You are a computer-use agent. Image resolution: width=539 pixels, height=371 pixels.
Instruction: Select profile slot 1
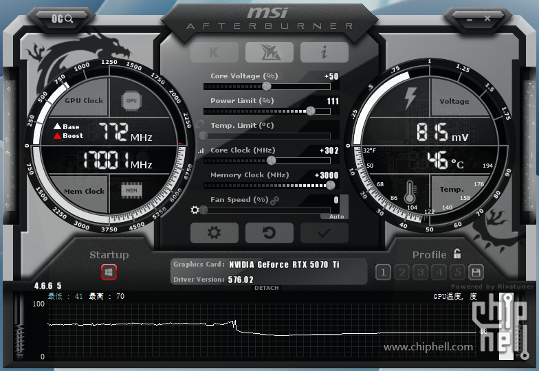tap(384, 272)
